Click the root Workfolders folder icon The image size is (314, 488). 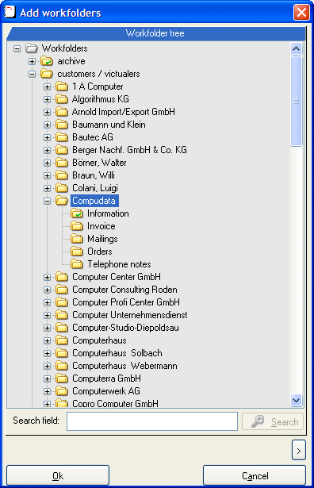32,48
